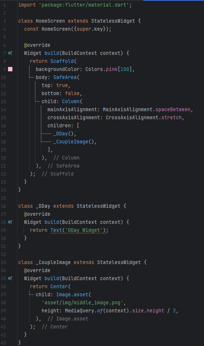Click size in .size.height
This screenshot has width=204, height=346.
[x=138, y=311]
